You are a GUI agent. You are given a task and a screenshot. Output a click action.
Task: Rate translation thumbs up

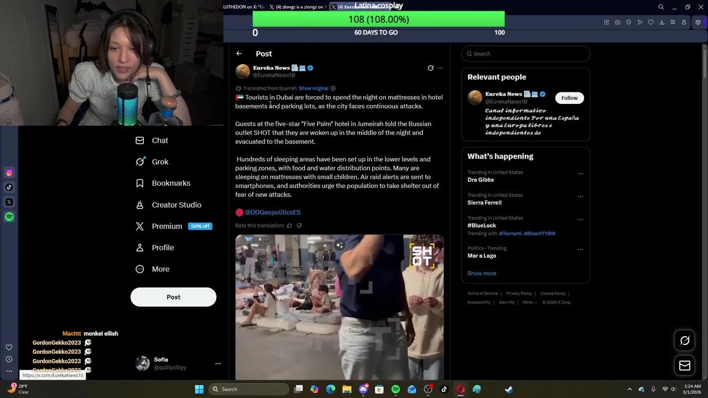[x=289, y=226]
